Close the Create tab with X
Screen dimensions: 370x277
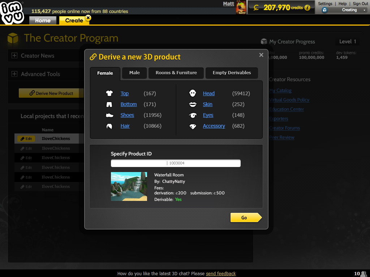click(88, 18)
